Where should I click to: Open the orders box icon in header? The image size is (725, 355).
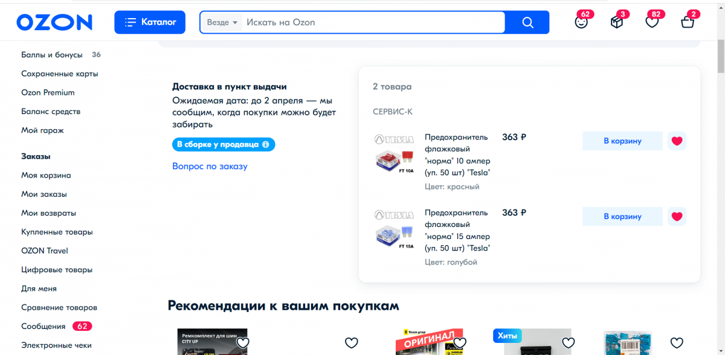coord(616,22)
